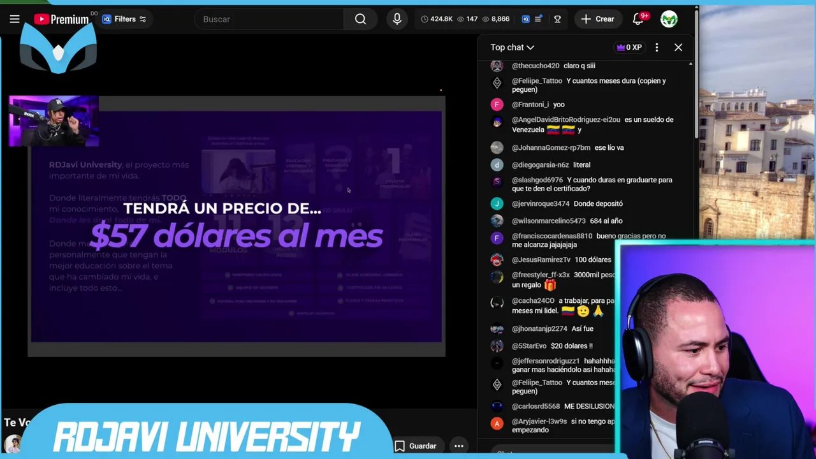This screenshot has height=459, width=816.
Task: Click @freestyler_ff-x3x avatar
Action: click(x=497, y=277)
